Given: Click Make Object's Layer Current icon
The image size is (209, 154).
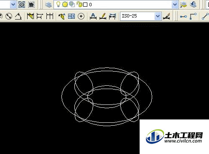Looking at the screenshot, I should pyautogui.click(x=184, y=5).
